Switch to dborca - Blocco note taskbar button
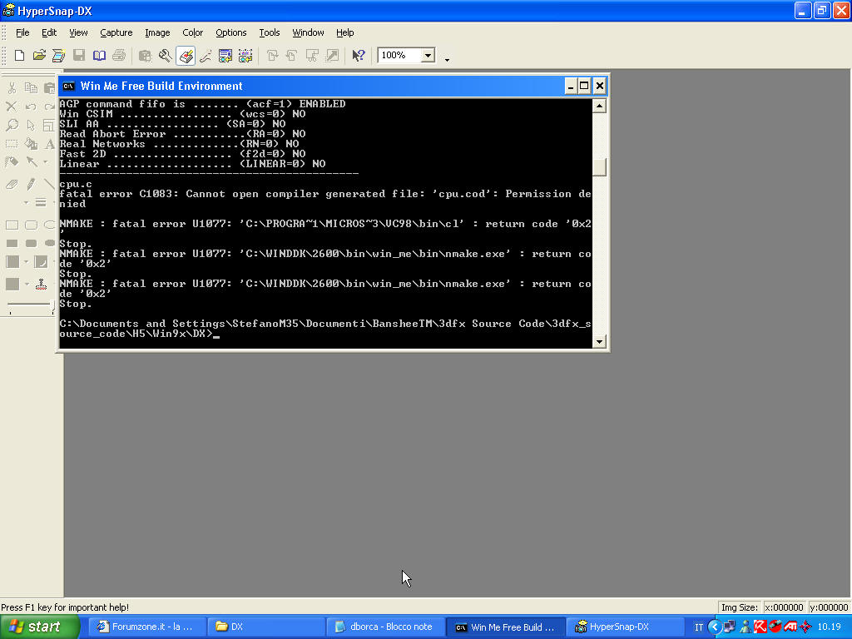The height and width of the screenshot is (639, 852). pyautogui.click(x=386, y=627)
